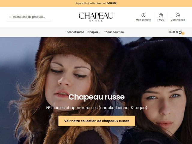Click the Chapeau russe hero heading
Viewport: 192px width, 144px height.
(x=97, y=97)
